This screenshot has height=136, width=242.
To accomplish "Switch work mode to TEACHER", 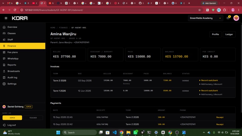I will tap(33, 118).
